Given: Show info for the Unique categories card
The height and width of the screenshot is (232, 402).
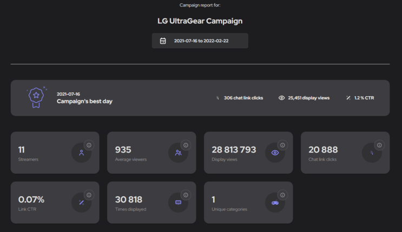Looking at the screenshot, I should [282, 195].
